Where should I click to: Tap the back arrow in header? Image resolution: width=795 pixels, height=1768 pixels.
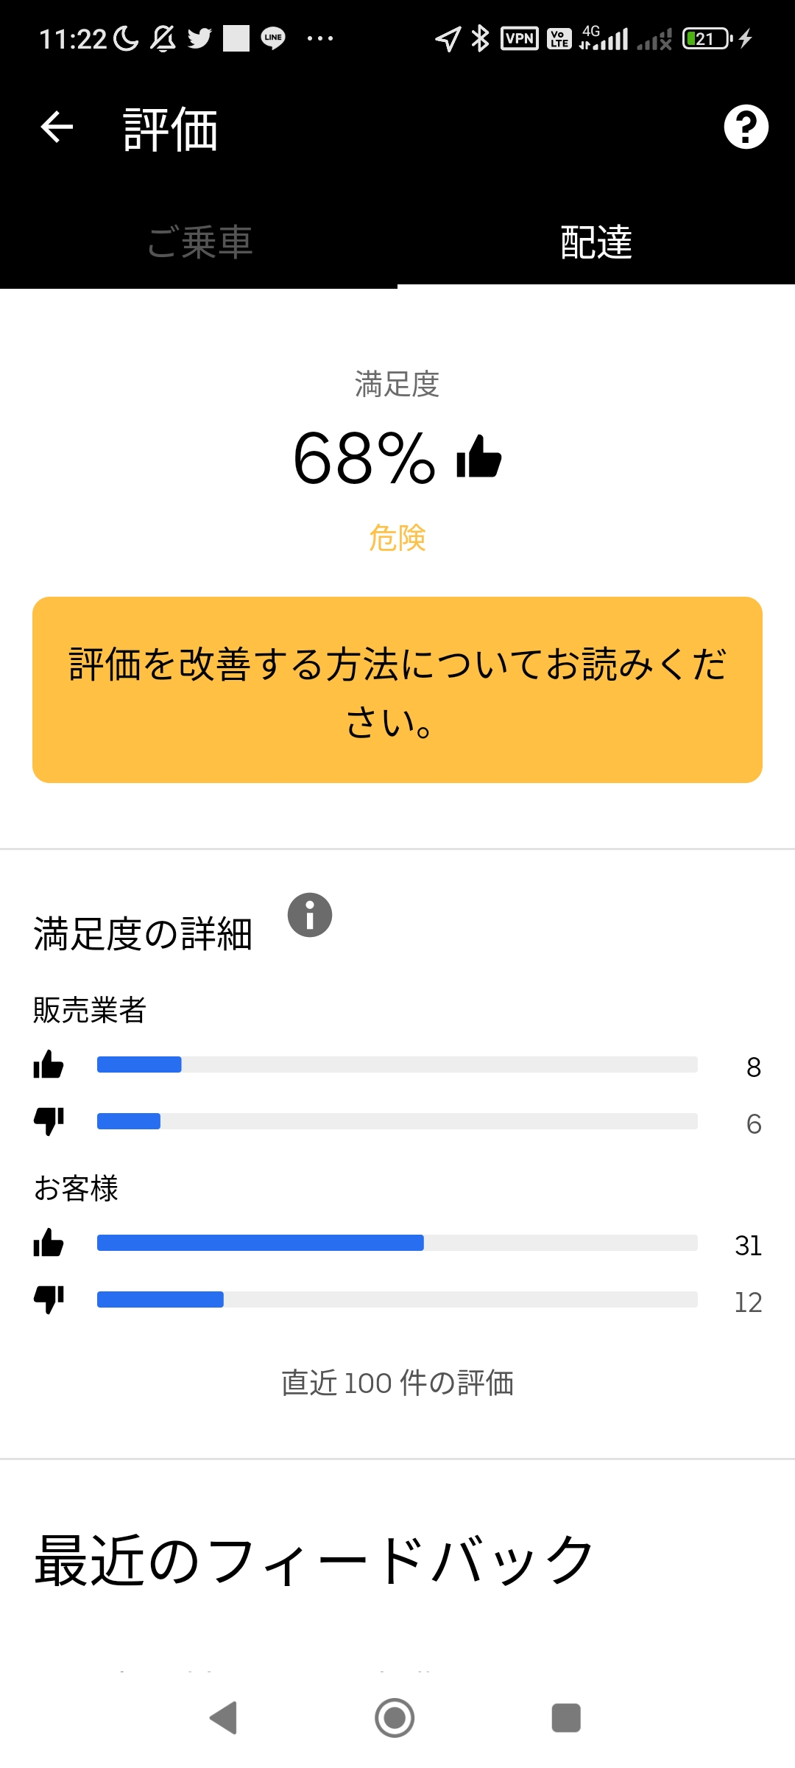[x=57, y=127]
